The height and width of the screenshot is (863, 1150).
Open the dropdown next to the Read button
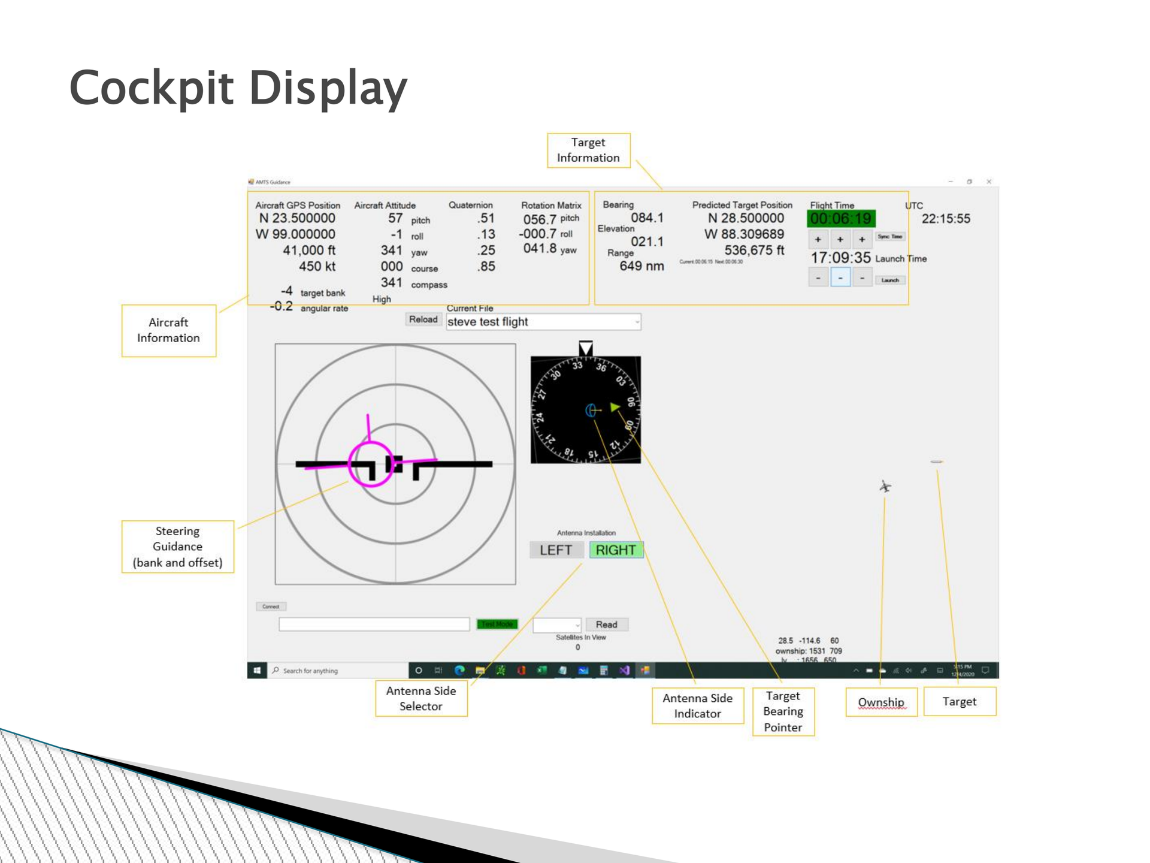(x=577, y=625)
